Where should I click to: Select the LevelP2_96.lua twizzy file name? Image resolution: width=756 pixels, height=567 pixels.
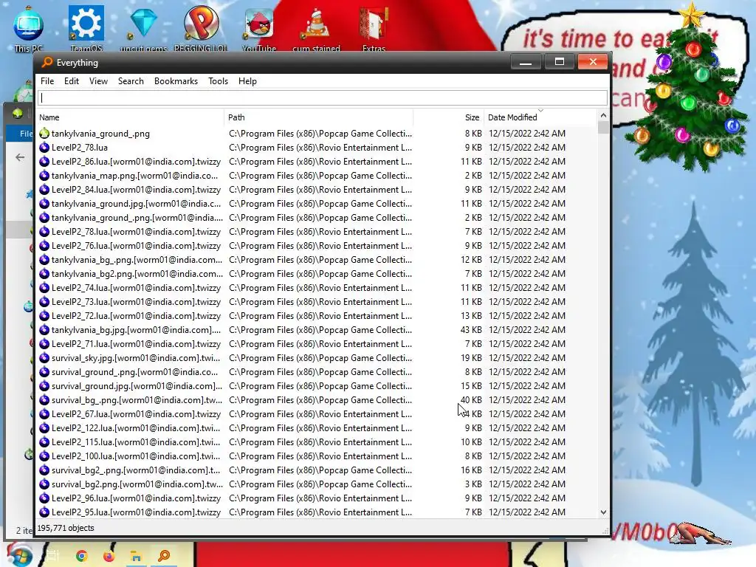click(136, 498)
